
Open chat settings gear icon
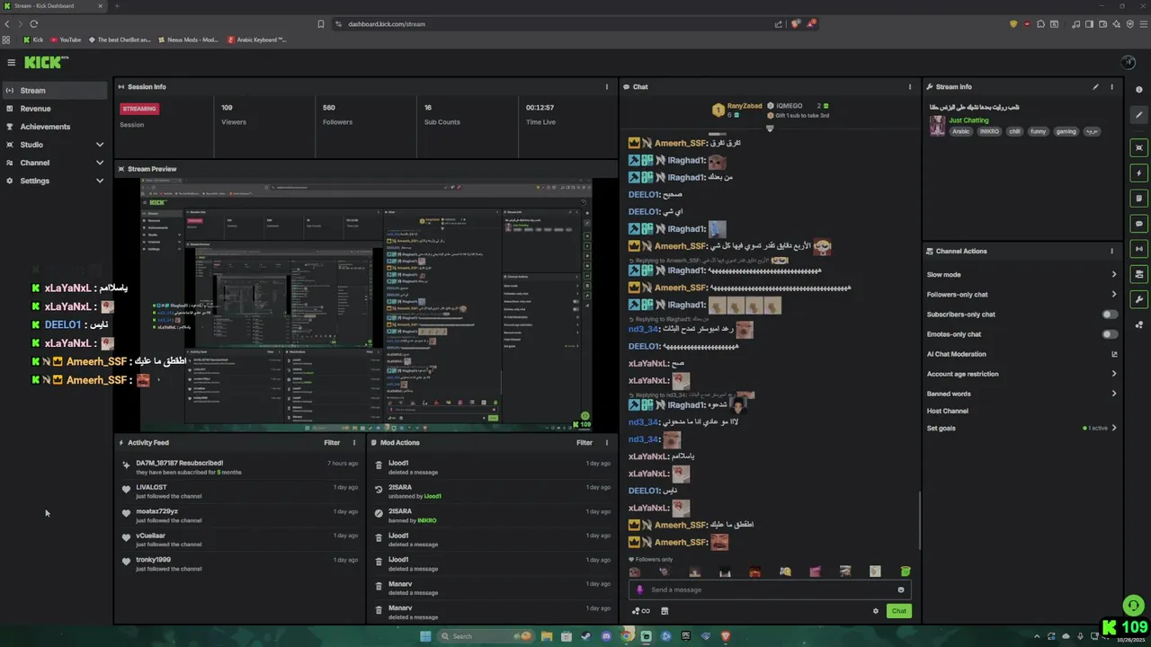[875, 611]
